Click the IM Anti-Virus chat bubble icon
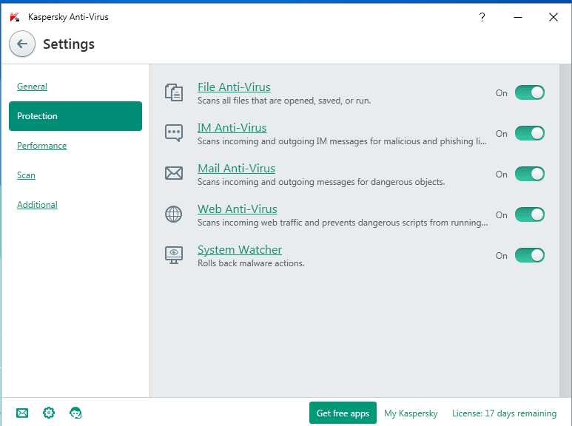This screenshot has width=572, height=426. [174, 133]
